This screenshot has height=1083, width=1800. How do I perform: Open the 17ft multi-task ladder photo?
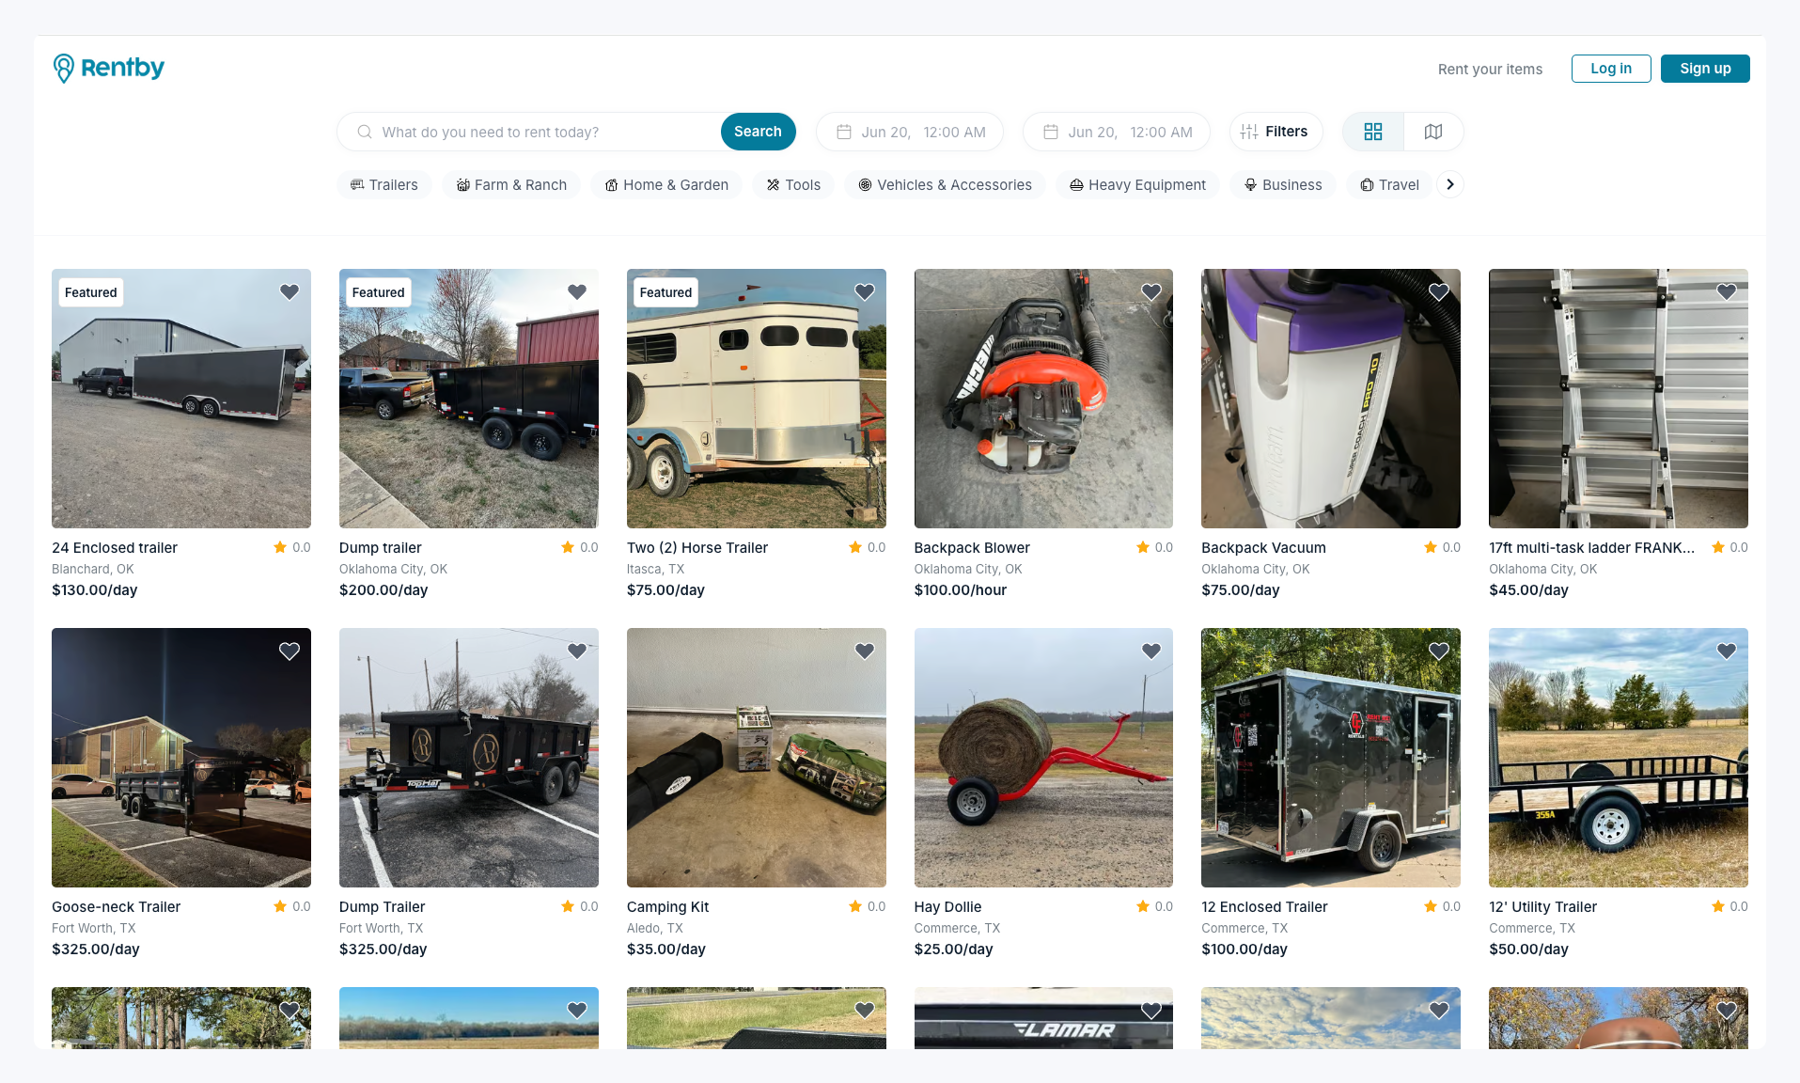coord(1619,399)
